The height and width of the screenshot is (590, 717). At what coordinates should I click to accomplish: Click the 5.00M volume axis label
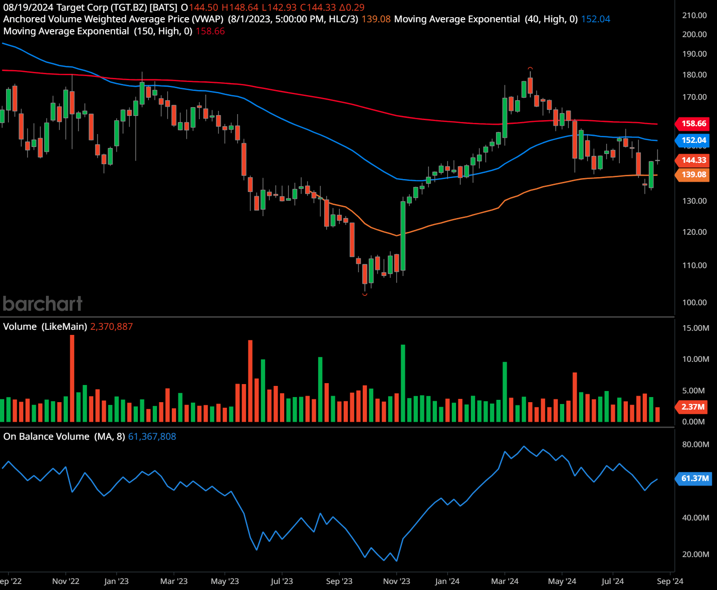[693, 391]
